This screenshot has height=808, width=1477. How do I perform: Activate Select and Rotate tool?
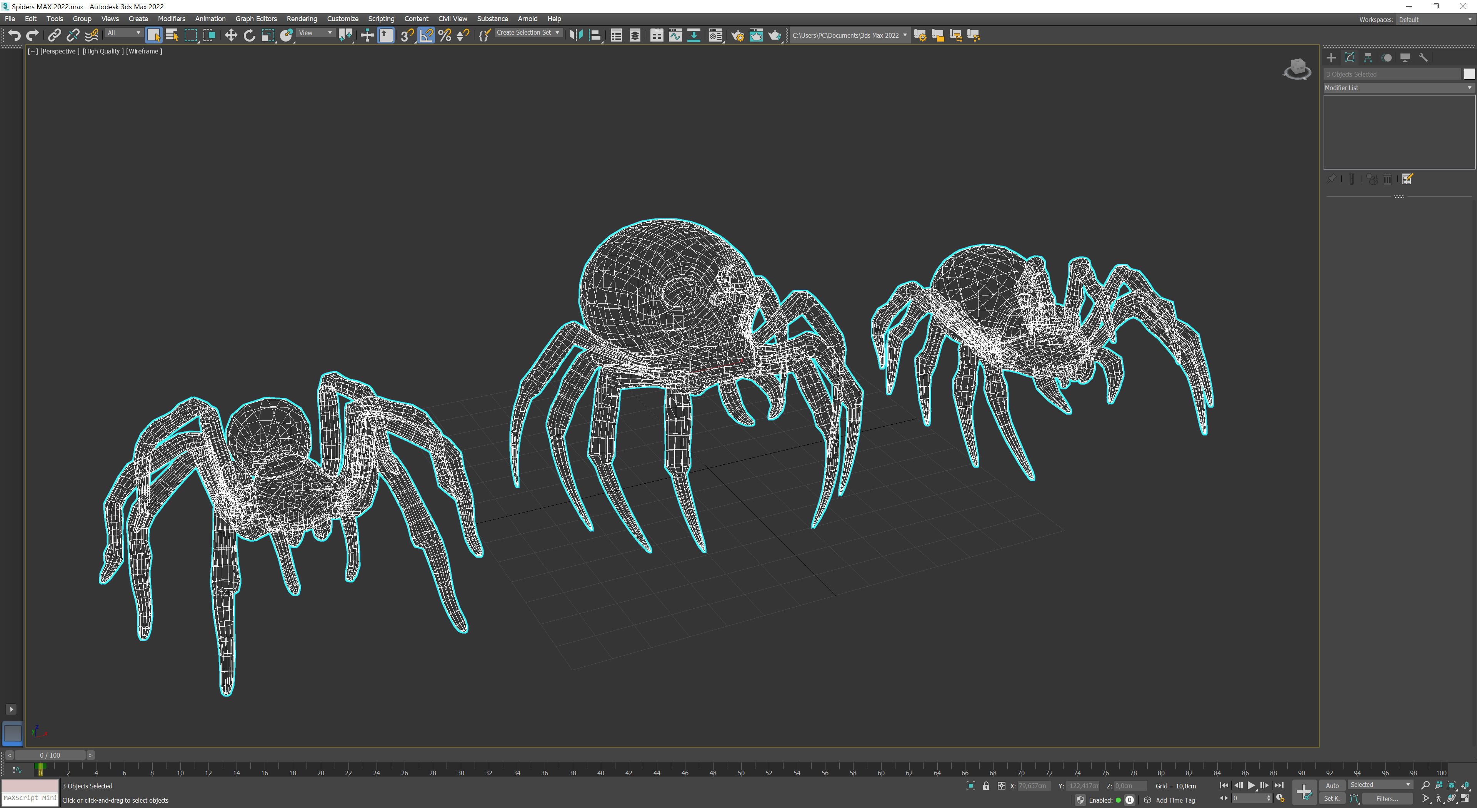(249, 35)
